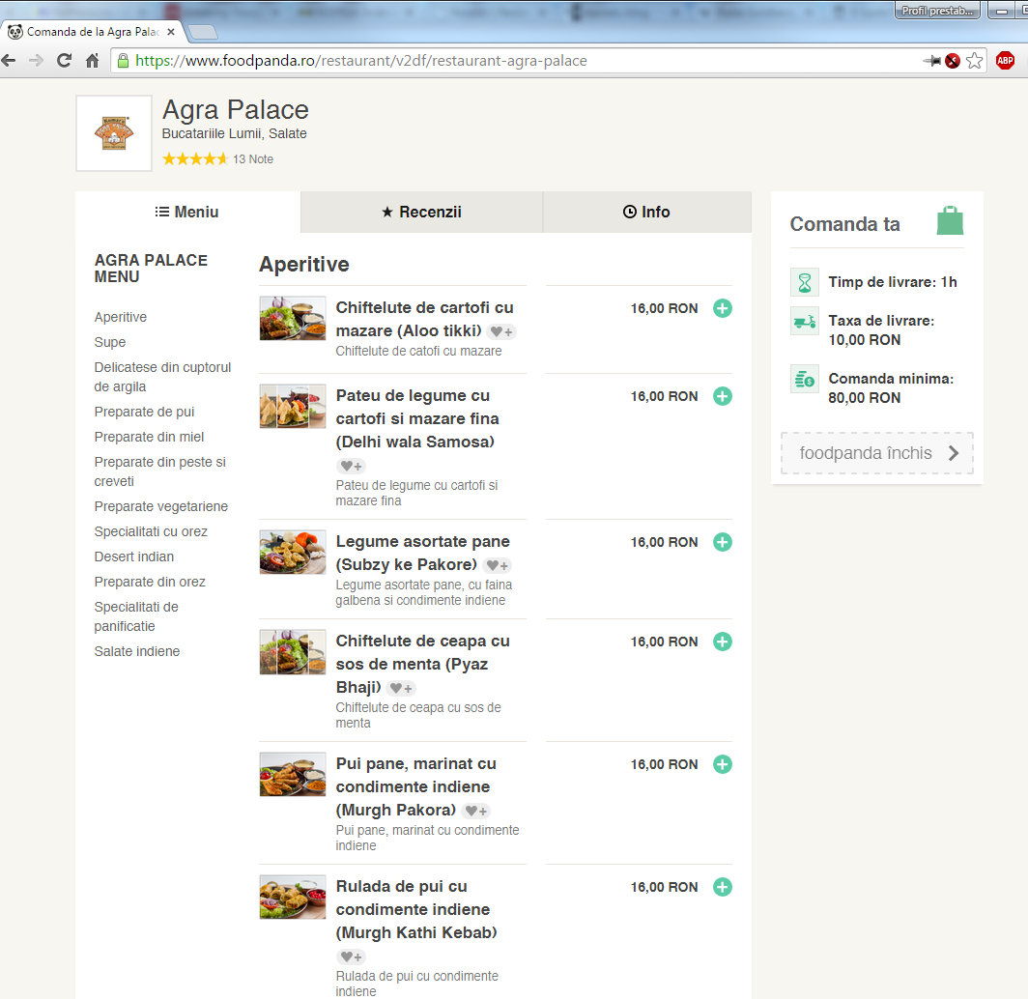This screenshot has width=1028, height=999.
Task: Open the Murgh Kathi Kebab dish photo
Action: point(293,897)
